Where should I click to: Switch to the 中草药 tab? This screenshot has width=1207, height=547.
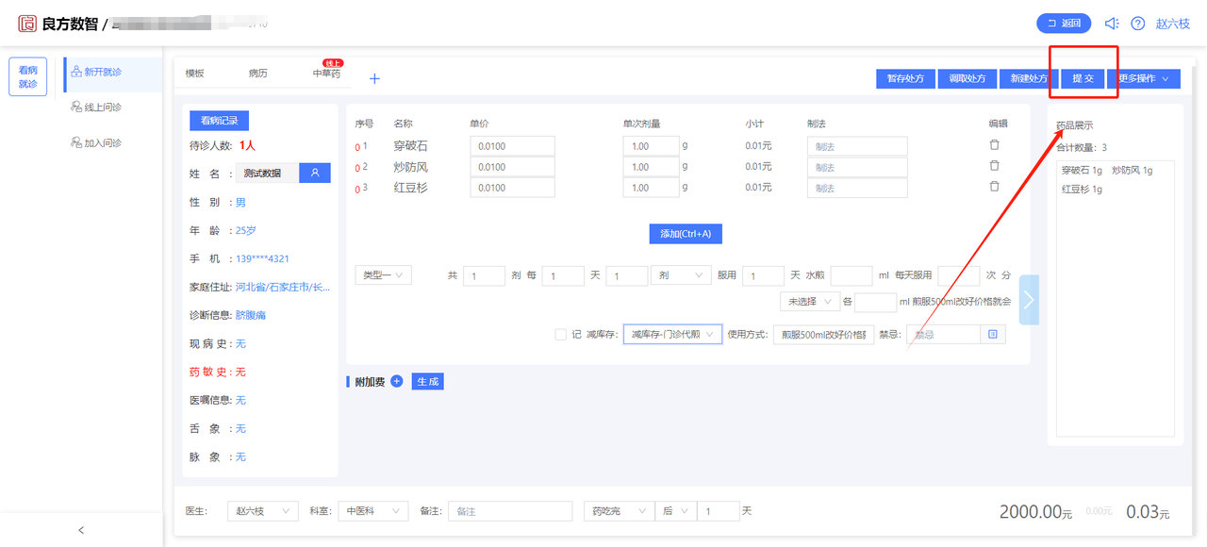(x=327, y=74)
